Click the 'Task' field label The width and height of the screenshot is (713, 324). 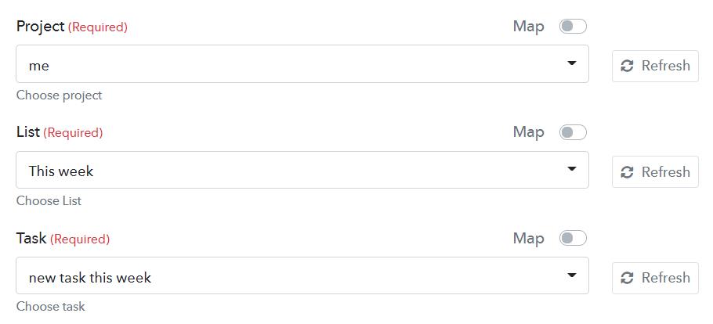point(31,238)
